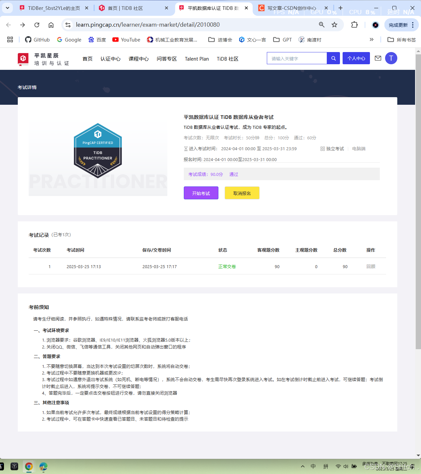Open the 南渡村 bookmark
Screen dimensions: 421x474
pos(310,40)
